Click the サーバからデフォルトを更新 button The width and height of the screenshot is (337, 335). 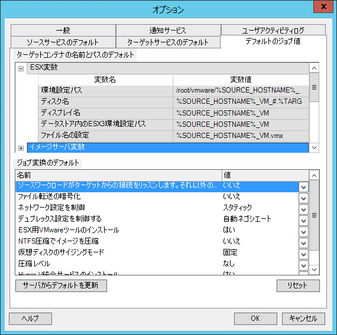(61, 285)
